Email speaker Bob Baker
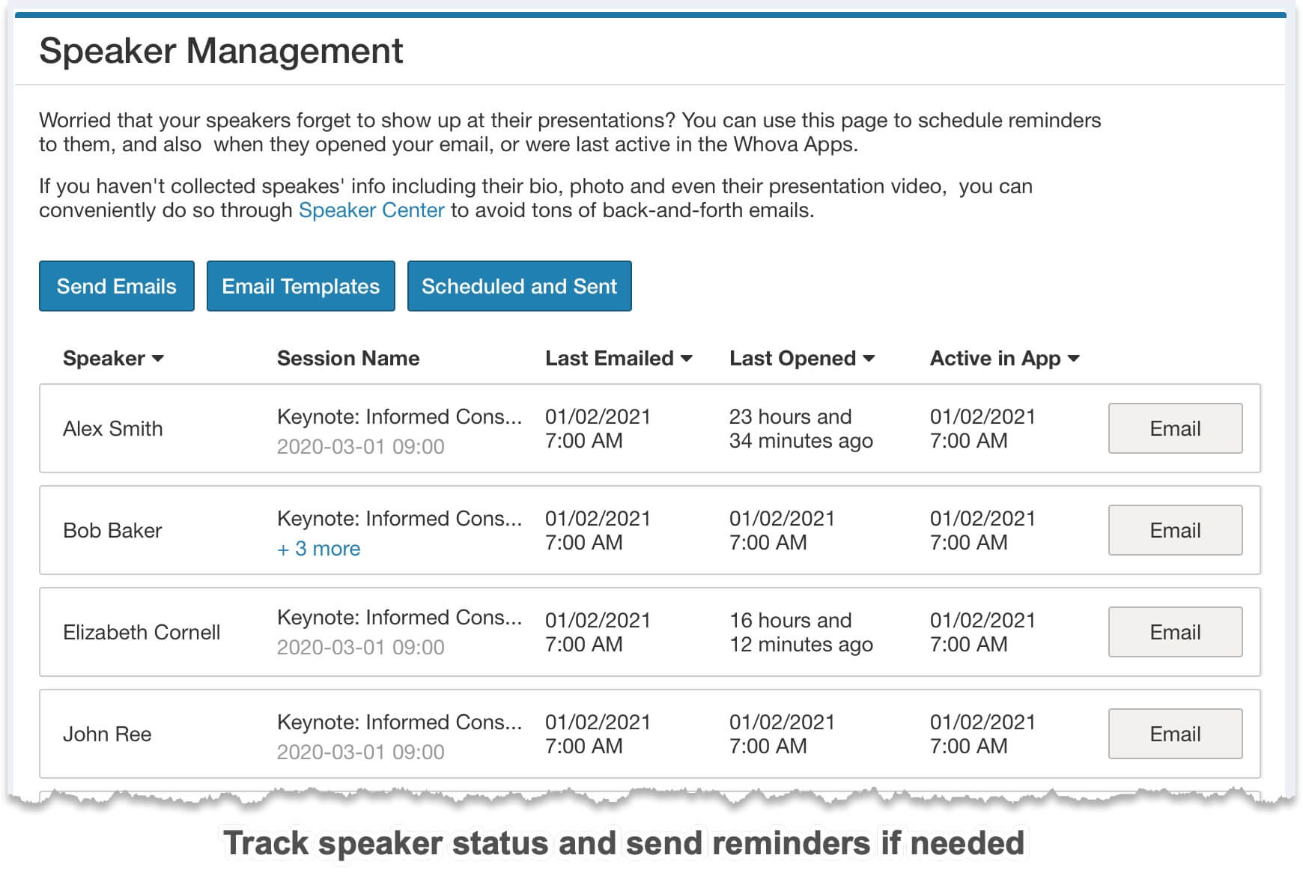The width and height of the screenshot is (1303, 879). (x=1174, y=530)
